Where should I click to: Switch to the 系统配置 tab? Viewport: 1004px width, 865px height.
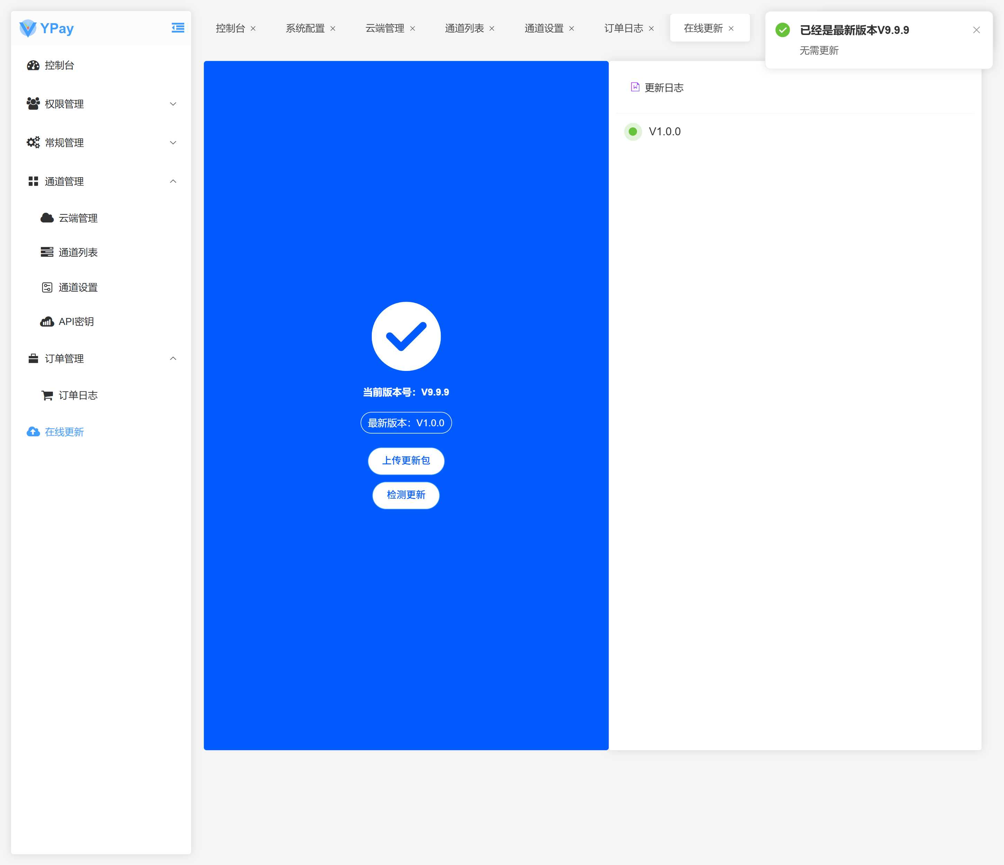(x=305, y=28)
